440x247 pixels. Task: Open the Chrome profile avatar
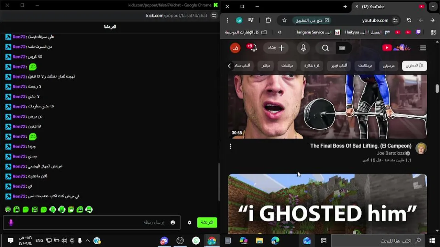[239, 20]
